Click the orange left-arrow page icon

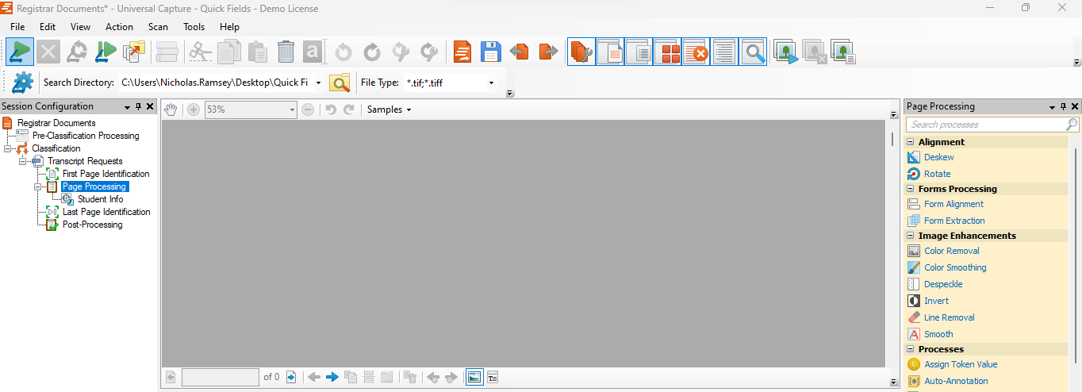point(519,52)
